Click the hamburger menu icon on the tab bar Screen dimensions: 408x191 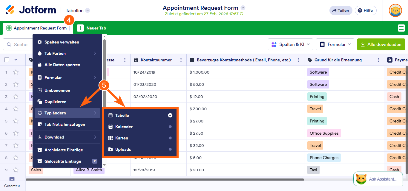[x=401, y=28]
